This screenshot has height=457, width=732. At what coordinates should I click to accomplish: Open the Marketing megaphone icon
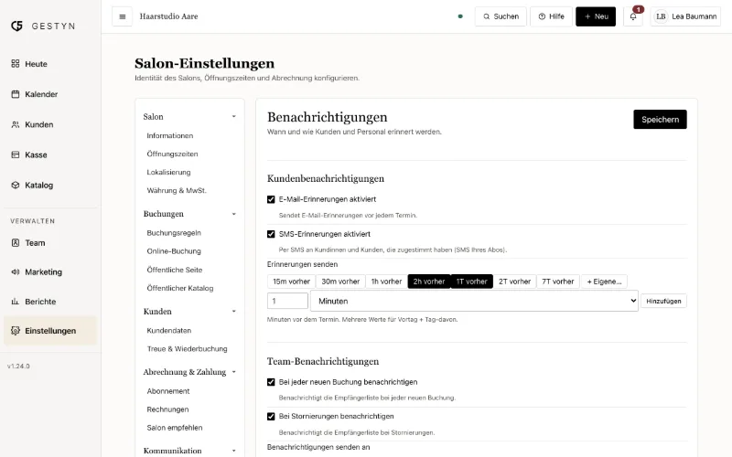click(x=16, y=271)
